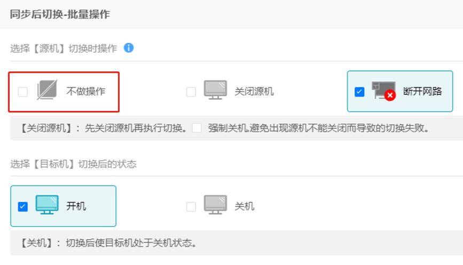Click the 选择【目标机】切换后的状态 heading
The image size is (463, 265).
click(x=73, y=164)
